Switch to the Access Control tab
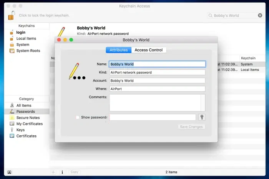Screen dimensions: 269x179 (x=149, y=50)
